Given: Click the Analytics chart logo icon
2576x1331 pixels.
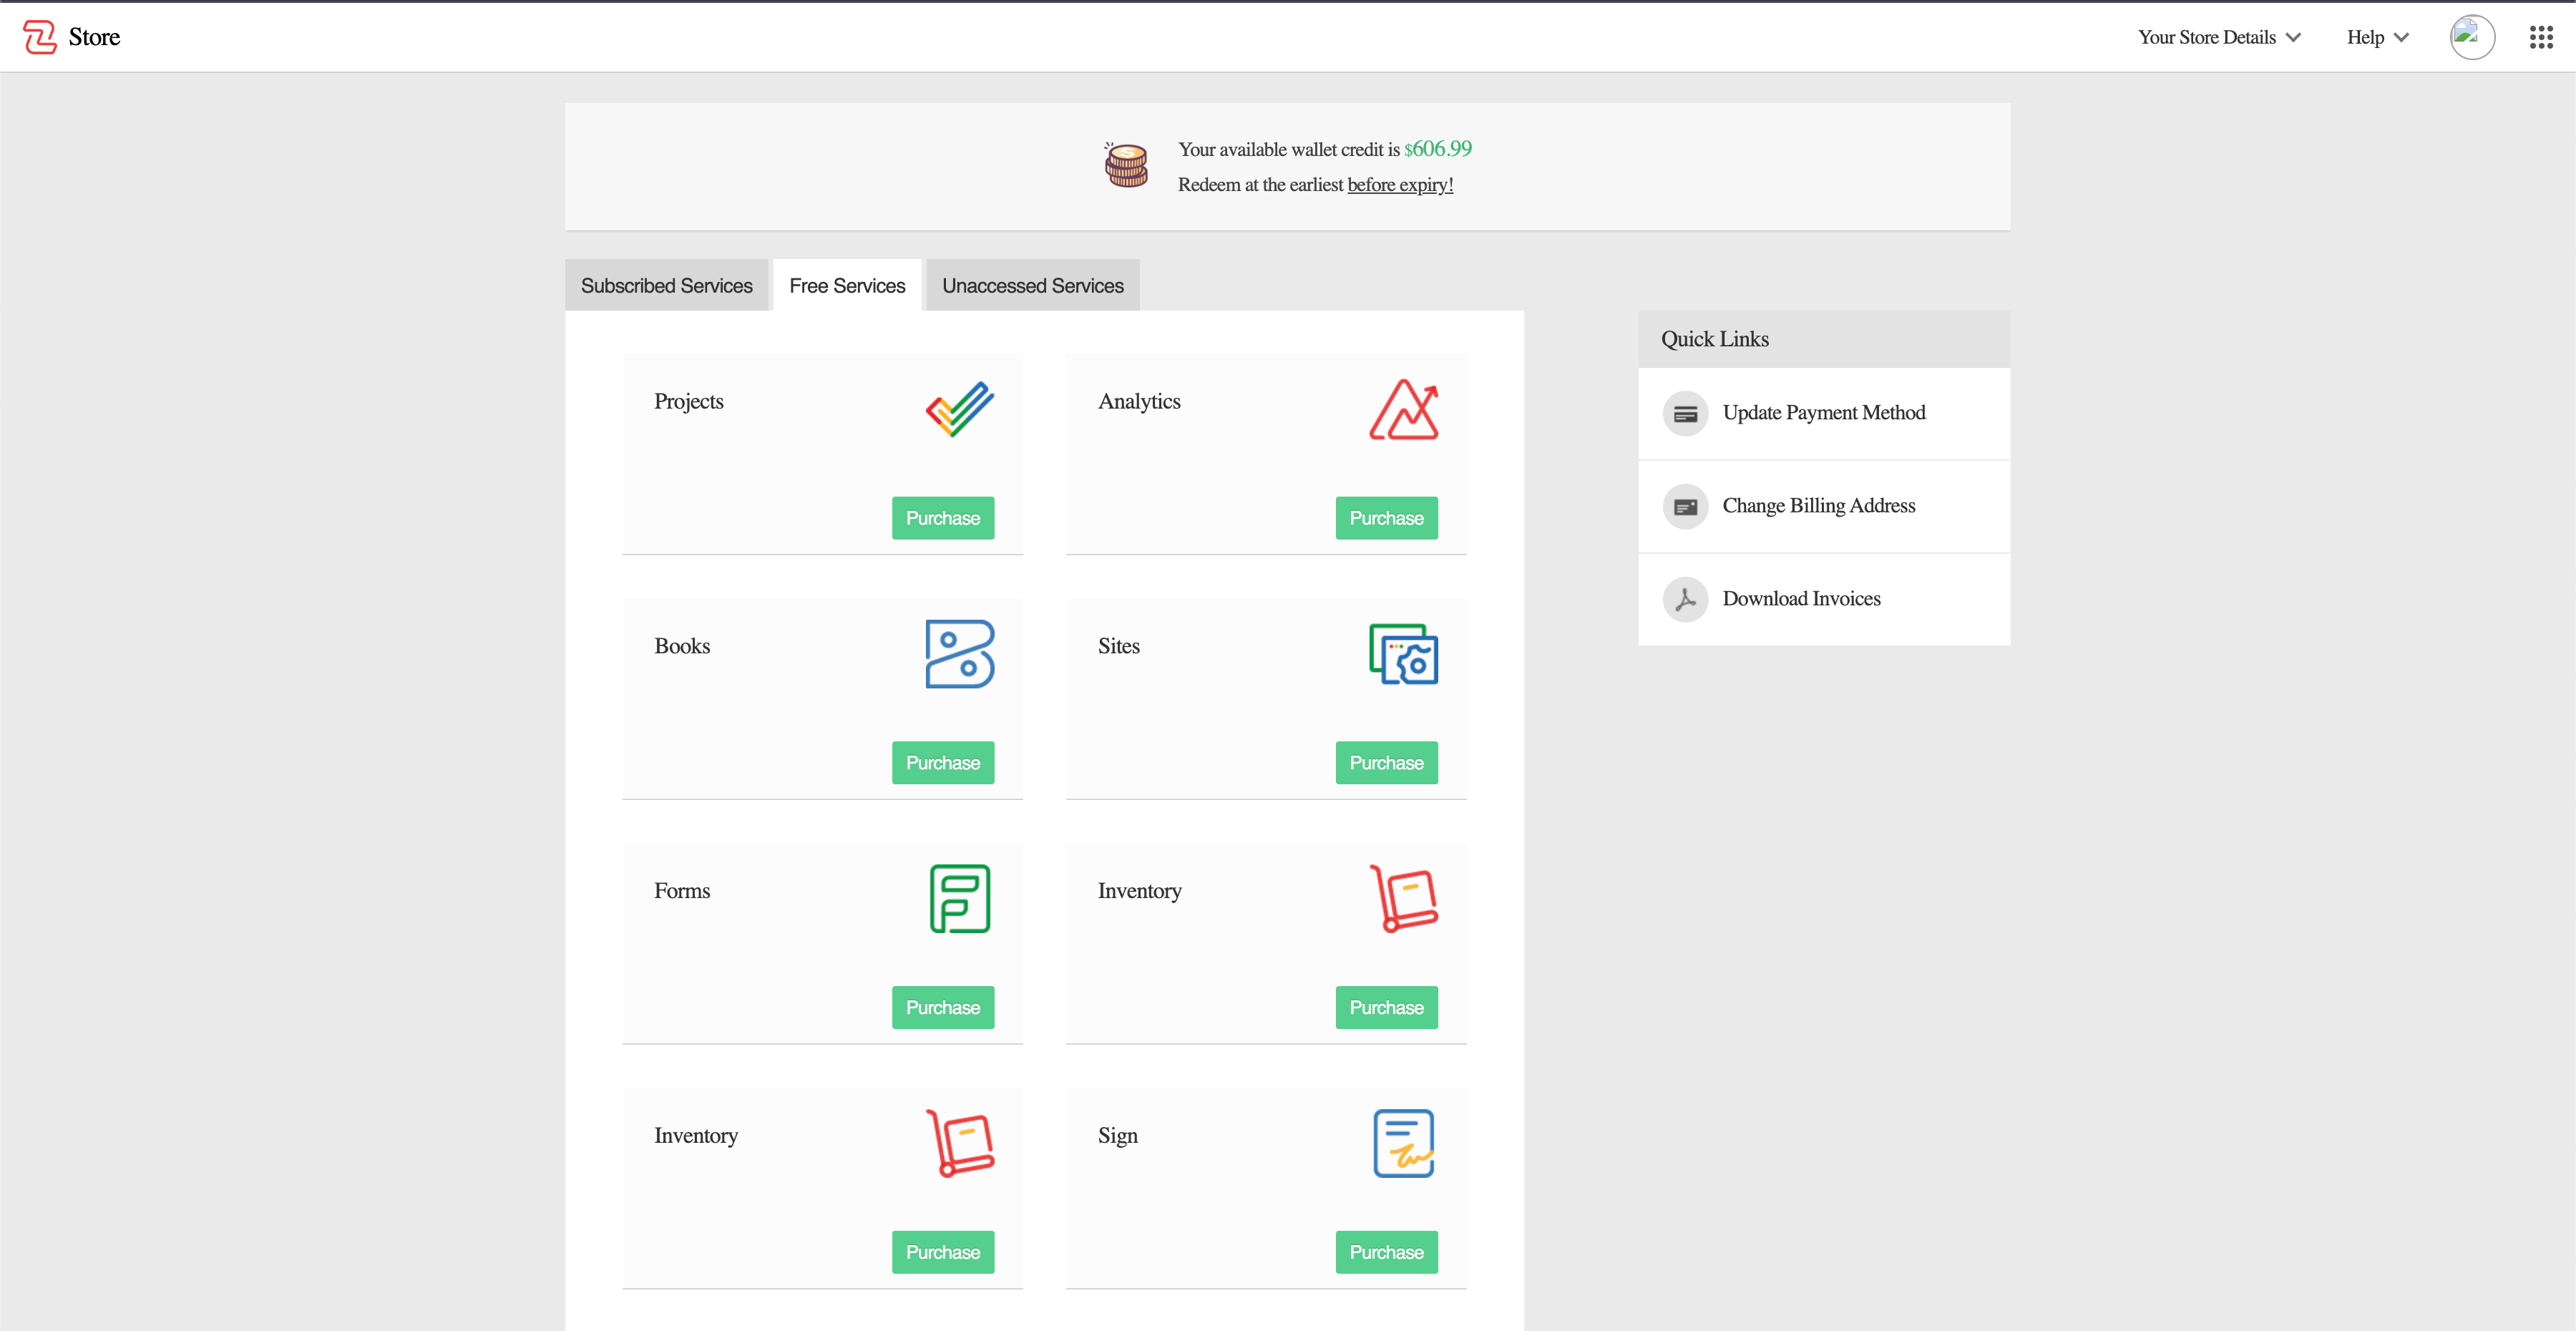Looking at the screenshot, I should pos(1403,409).
